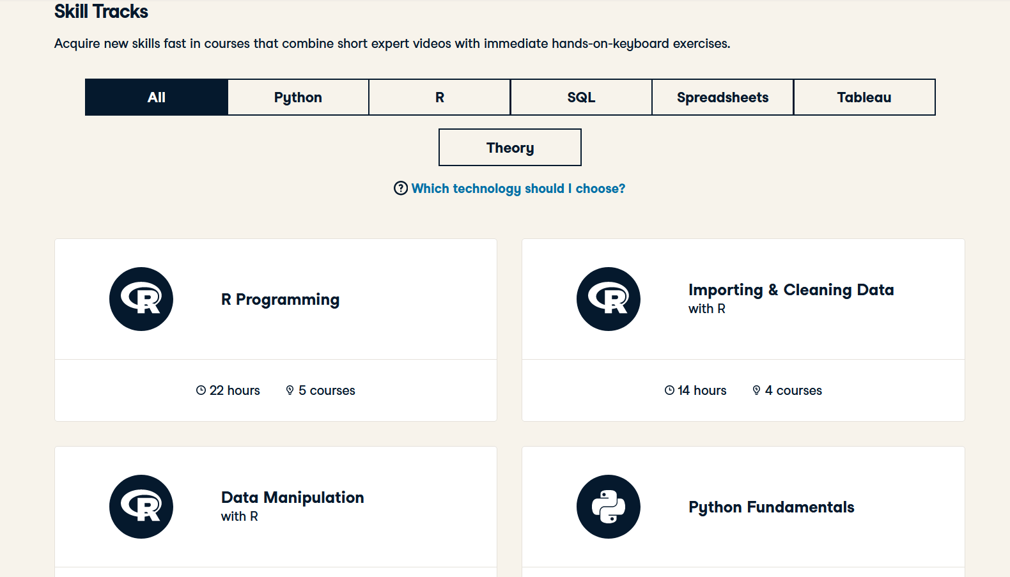Select the All filter tab

click(157, 97)
